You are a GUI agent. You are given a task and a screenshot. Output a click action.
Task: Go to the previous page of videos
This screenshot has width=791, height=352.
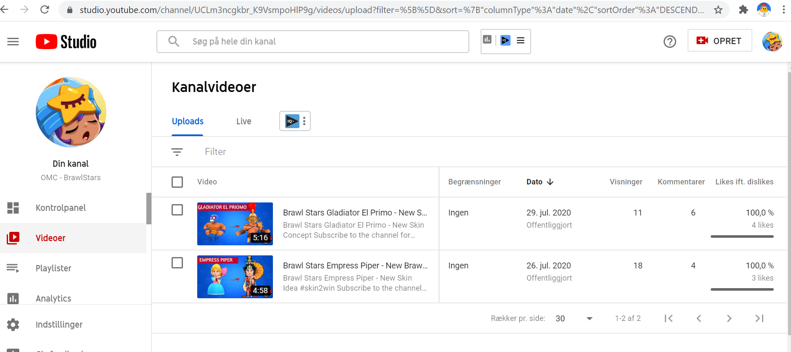[699, 318]
